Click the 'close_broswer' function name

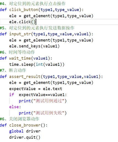(25, 125)
